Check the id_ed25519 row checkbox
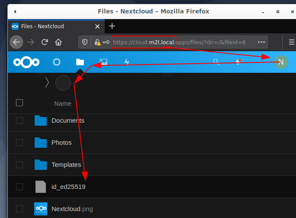This screenshot has height=218, width=296. [x=19, y=187]
